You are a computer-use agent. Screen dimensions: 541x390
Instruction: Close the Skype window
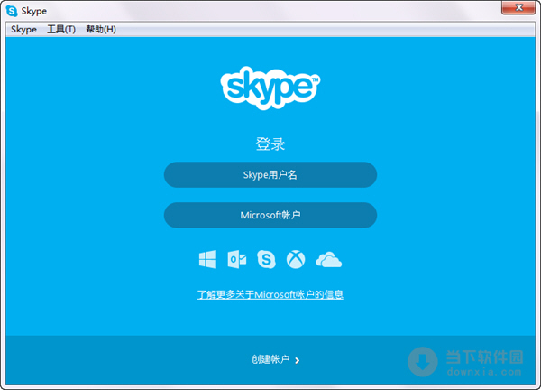click(518, 7)
